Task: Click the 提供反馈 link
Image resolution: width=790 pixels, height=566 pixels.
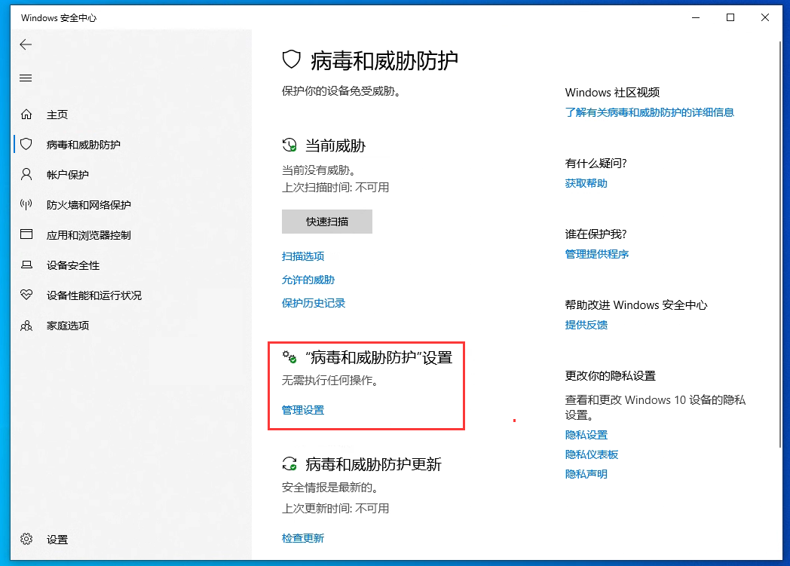Action: 586,325
